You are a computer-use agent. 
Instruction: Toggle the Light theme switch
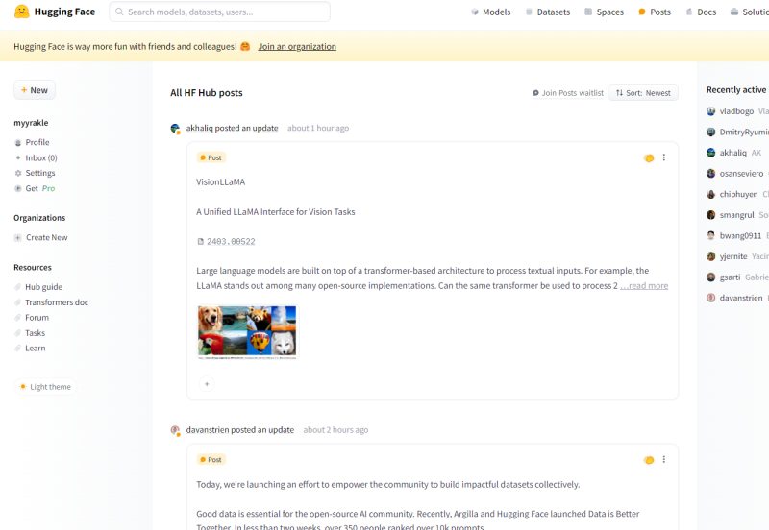coord(45,387)
